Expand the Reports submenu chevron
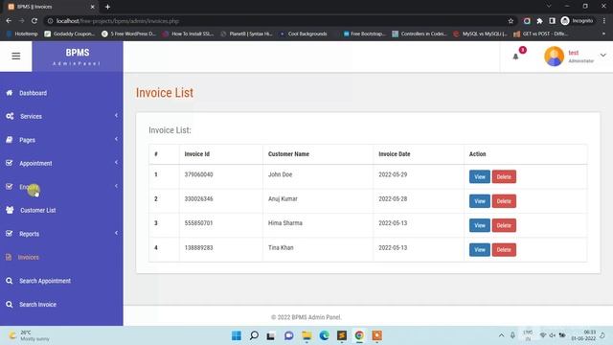This screenshot has width=613, height=345. [x=116, y=233]
